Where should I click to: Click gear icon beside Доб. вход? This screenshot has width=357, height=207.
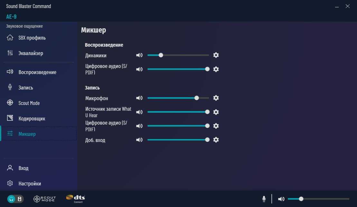[216, 140]
